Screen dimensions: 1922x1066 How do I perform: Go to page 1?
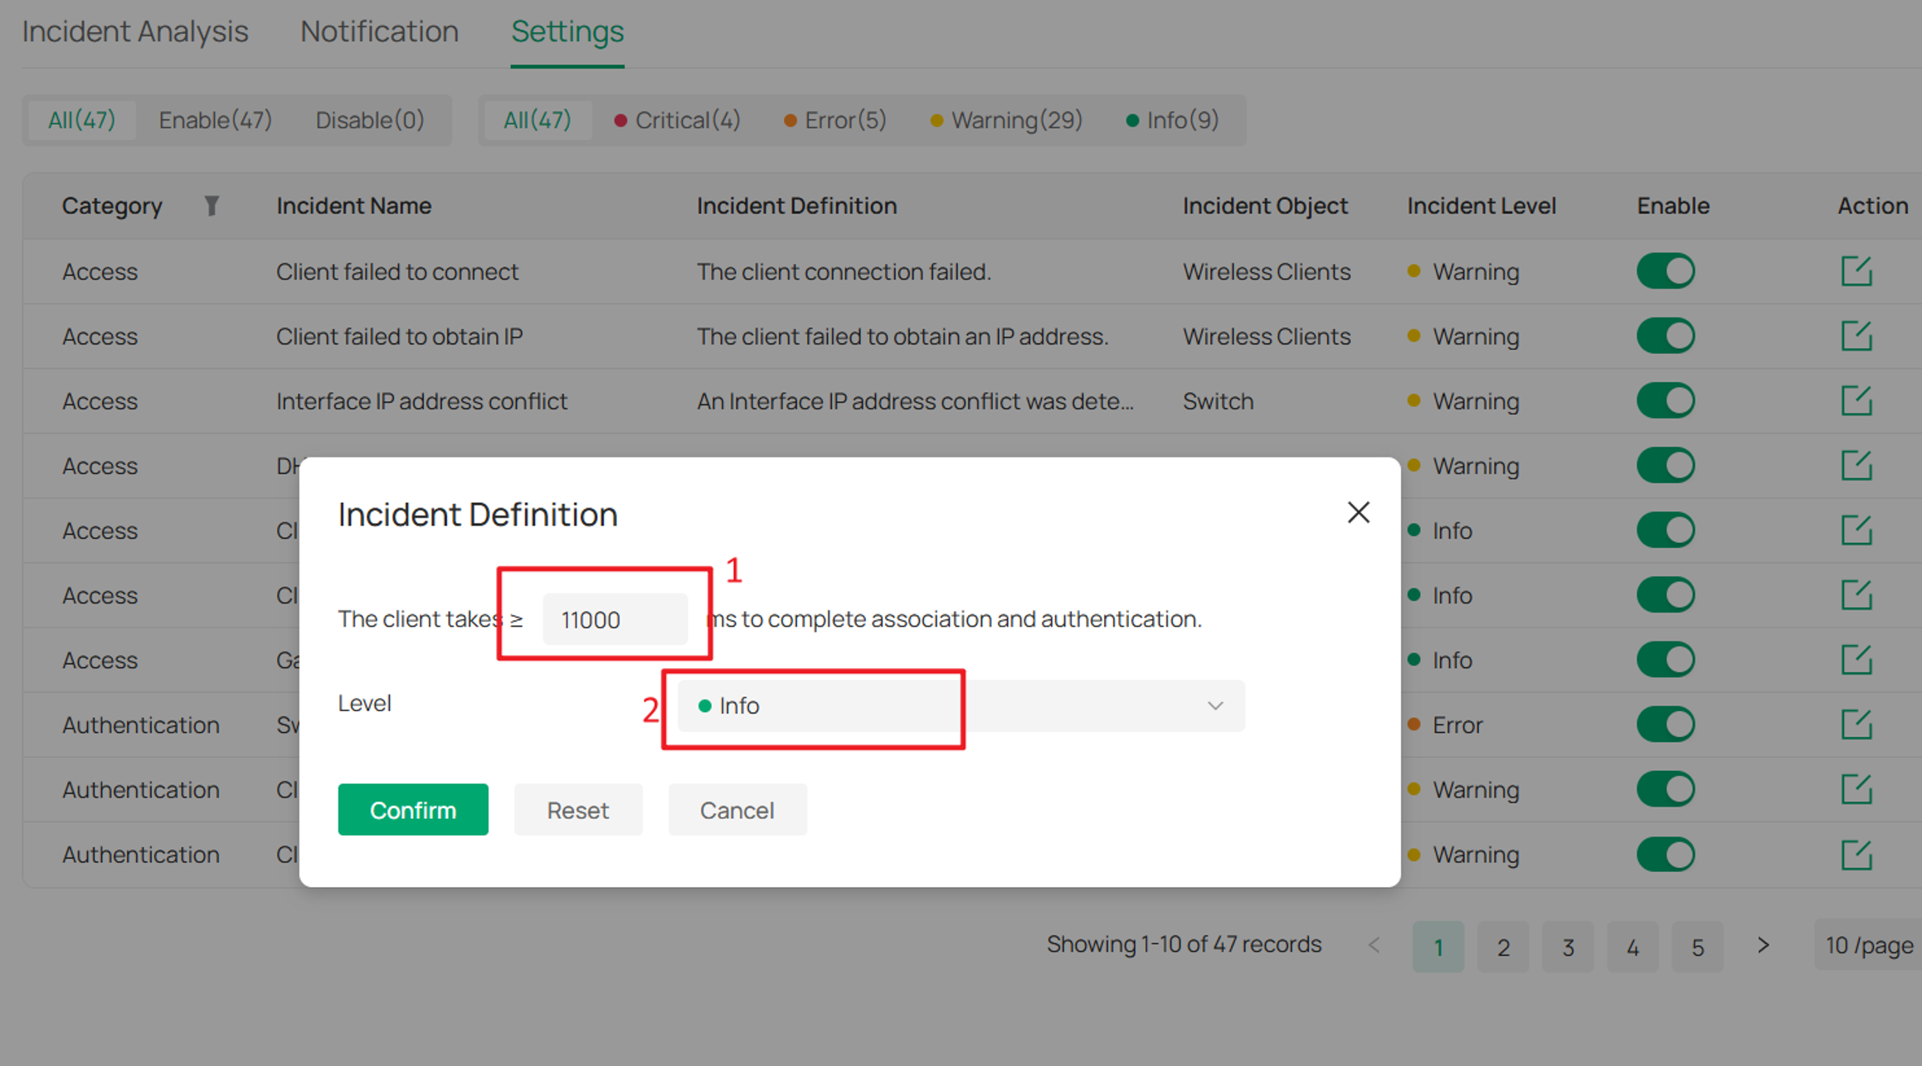(1438, 946)
